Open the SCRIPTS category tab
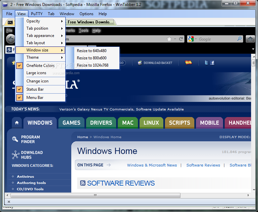Screen dimensions: 258x212 [x=179, y=123]
